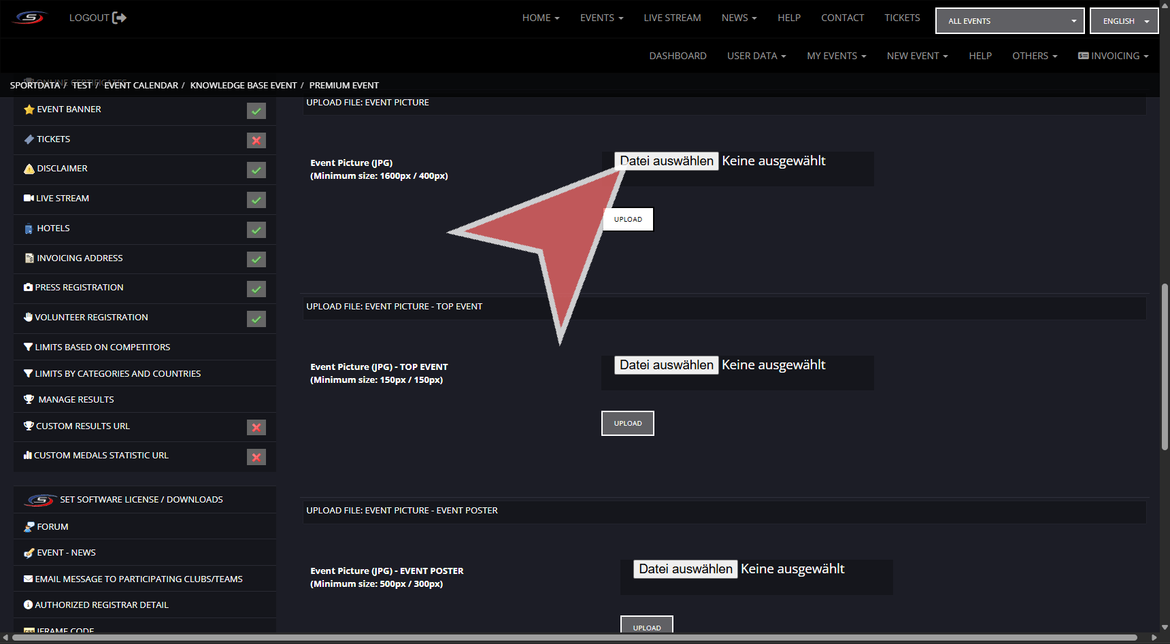Click the warning triangle icon beside Disclaimer

[29, 169]
